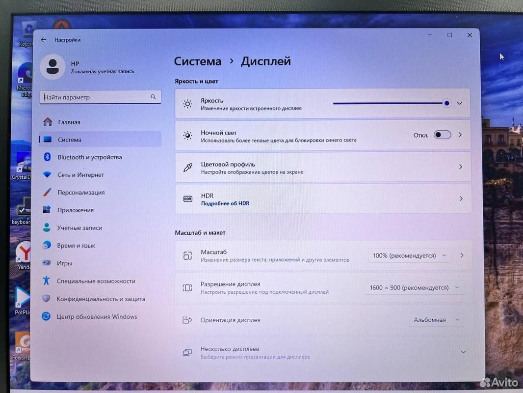The height and width of the screenshot is (393, 523).
Task: Open Microsoft Edge desktop shortcut
Action: click(x=25, y=80)
